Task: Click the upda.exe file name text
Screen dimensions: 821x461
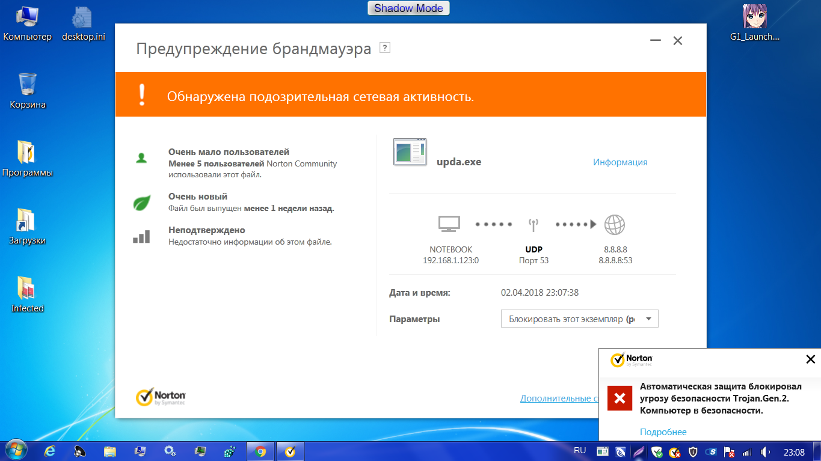Action: coord(459,162)
